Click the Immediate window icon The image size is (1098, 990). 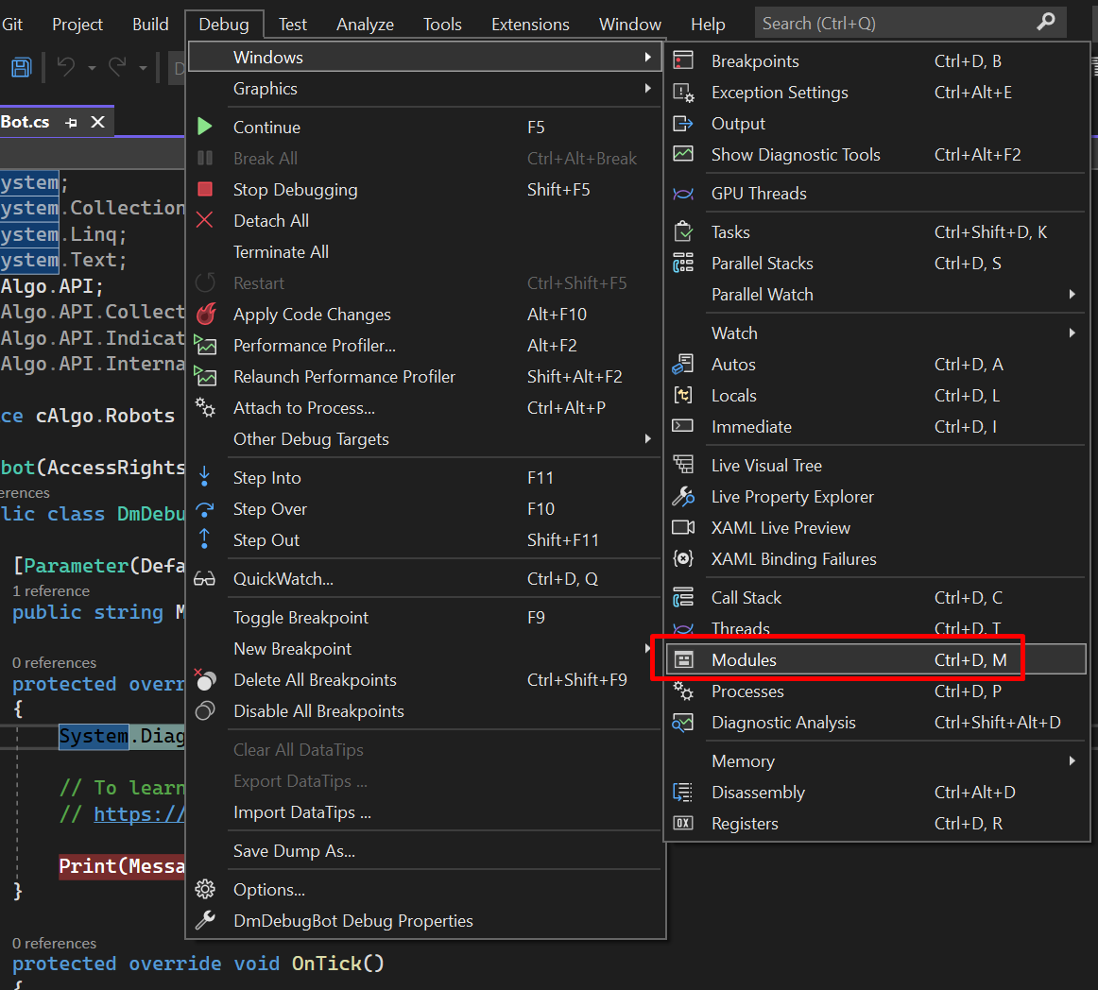[683, 426]
